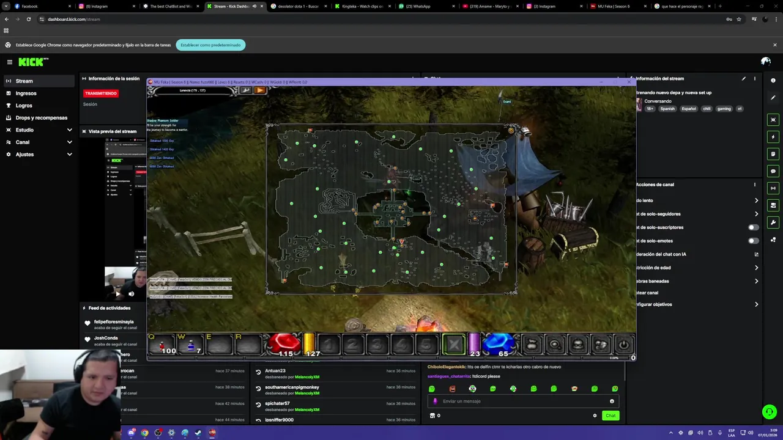Expand restricción de edad chevron

(756, 268)
